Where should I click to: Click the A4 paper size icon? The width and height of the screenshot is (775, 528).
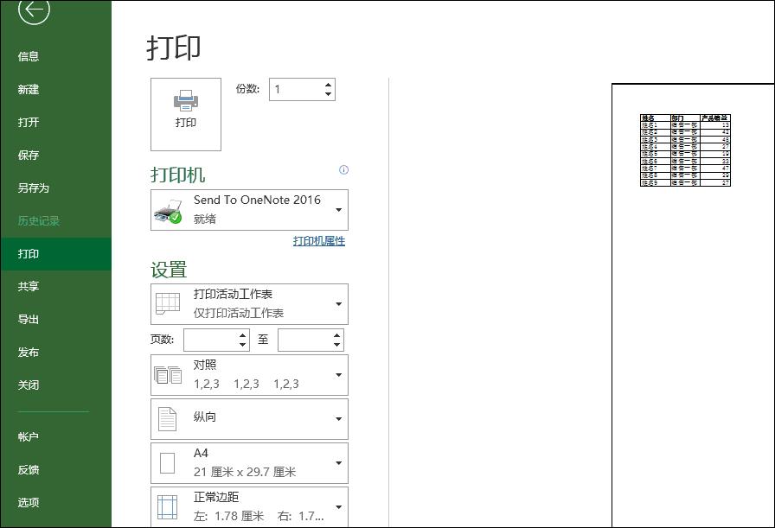pyautogui.click(x=169, y=462)
